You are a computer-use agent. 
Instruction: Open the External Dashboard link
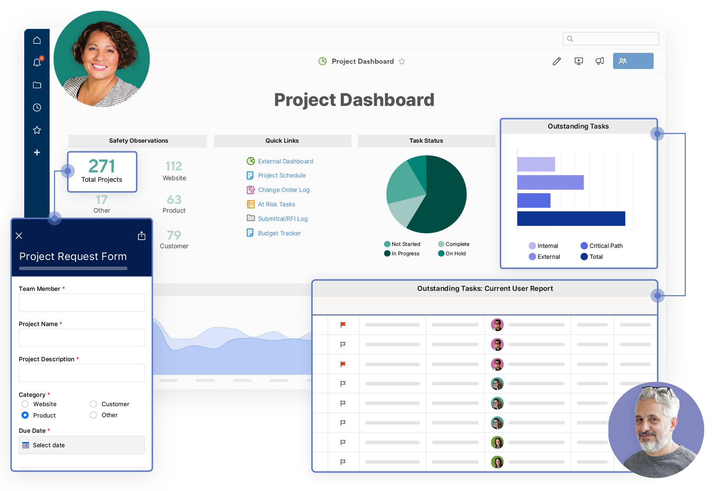[x=285, y=161]
